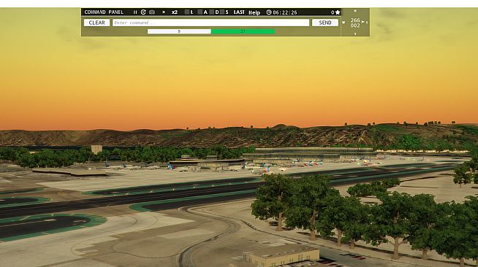478x267 pixels.
Task: Toggle the L checkbox in command panel
Action: 187,12
